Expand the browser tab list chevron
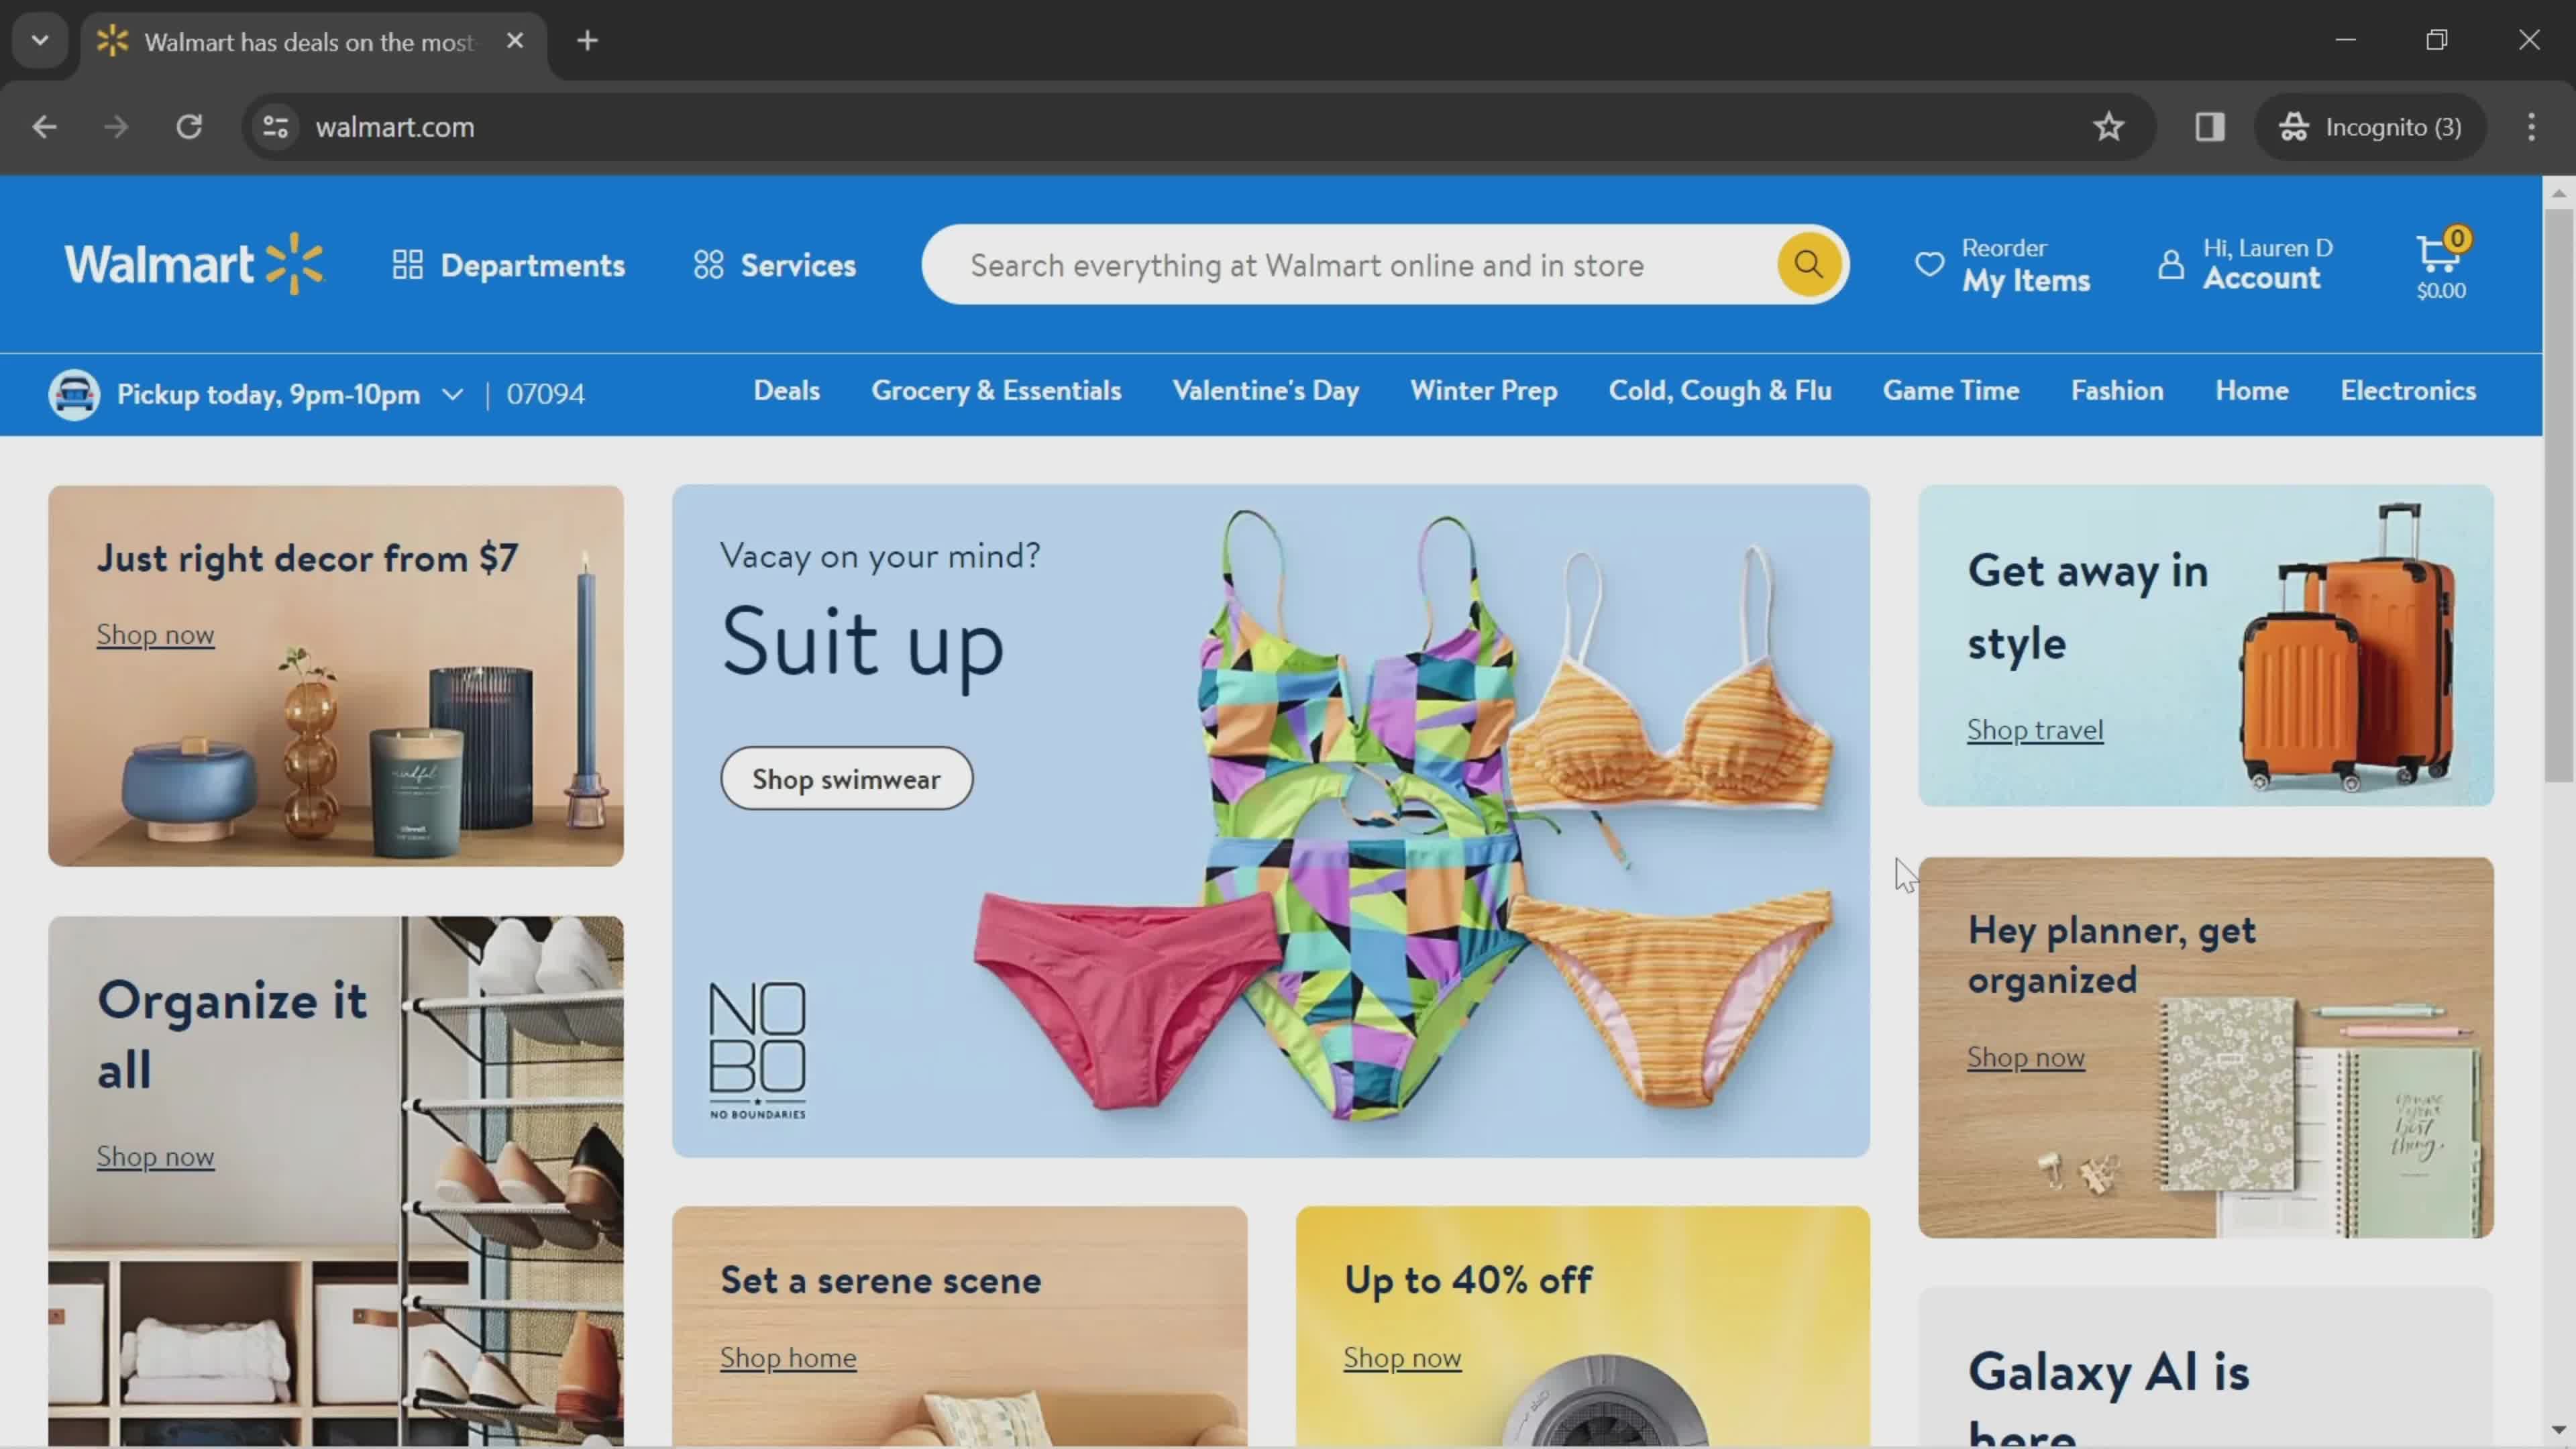This screenshot has width=2576, height=1449. point(39,39)
